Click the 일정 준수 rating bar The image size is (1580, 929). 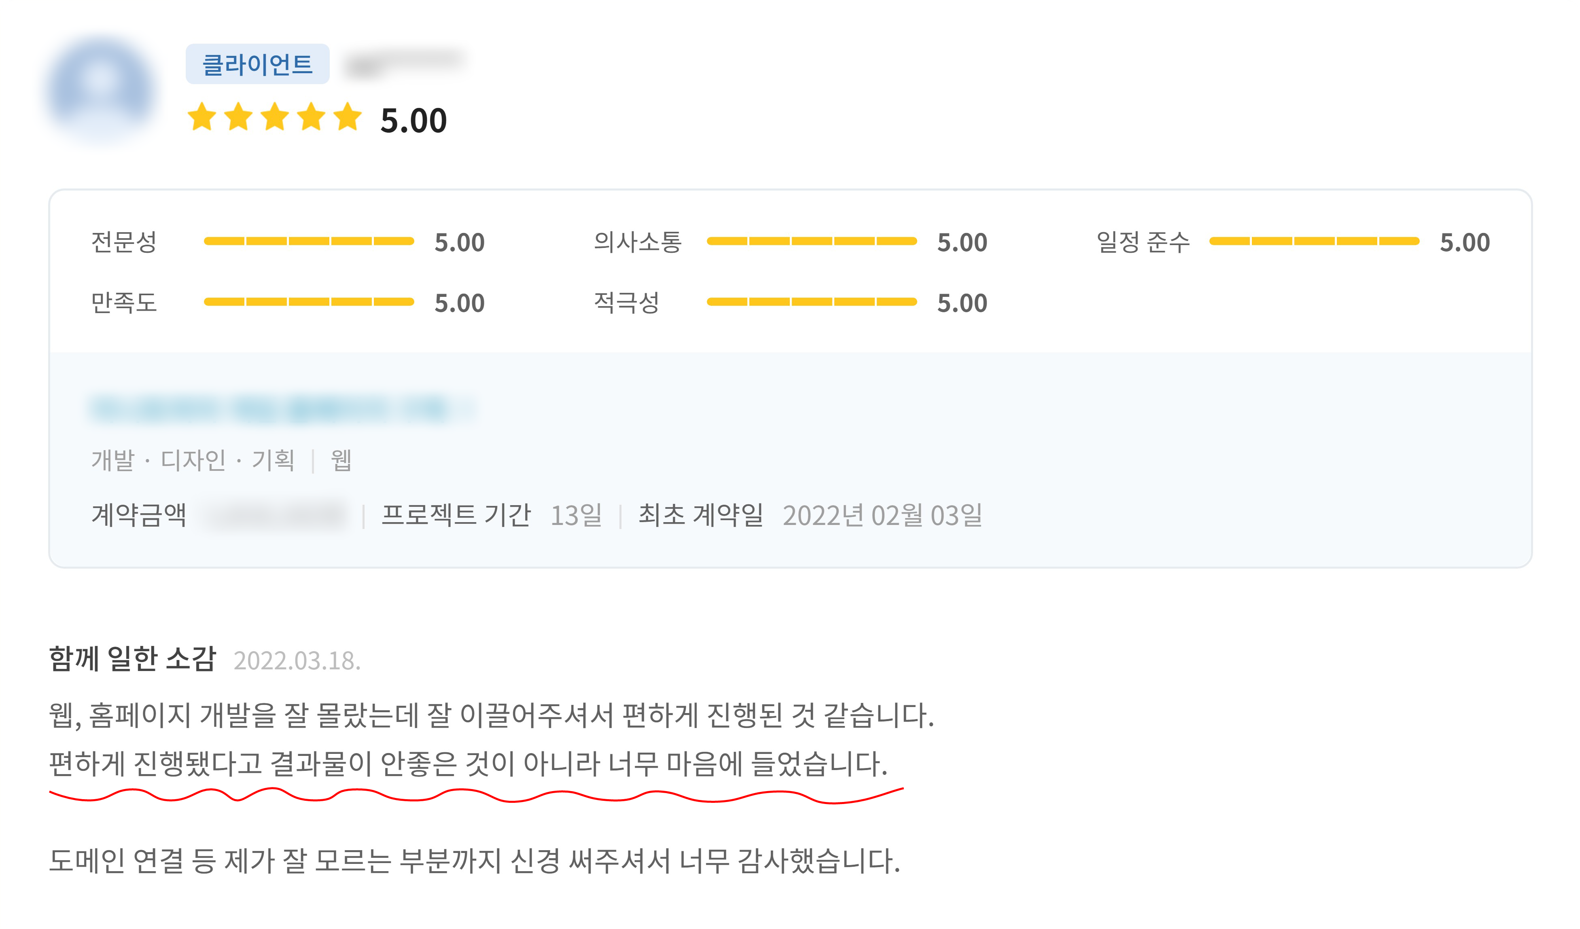[x=1313, y=241]
